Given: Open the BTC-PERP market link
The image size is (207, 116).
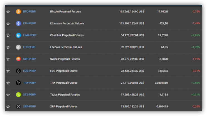Looking at the screenshot, I should (x=29, y=12).
